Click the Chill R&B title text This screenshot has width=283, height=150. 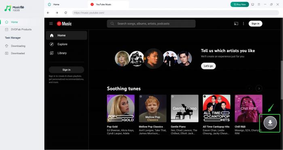(240, 127)
